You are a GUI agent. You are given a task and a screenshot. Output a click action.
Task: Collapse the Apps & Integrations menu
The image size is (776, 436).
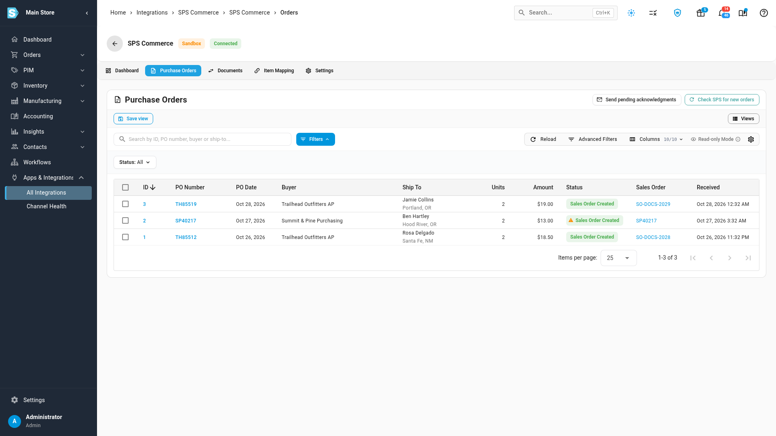48,178
